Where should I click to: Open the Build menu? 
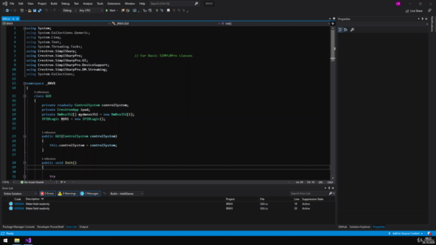click(54, 3)
